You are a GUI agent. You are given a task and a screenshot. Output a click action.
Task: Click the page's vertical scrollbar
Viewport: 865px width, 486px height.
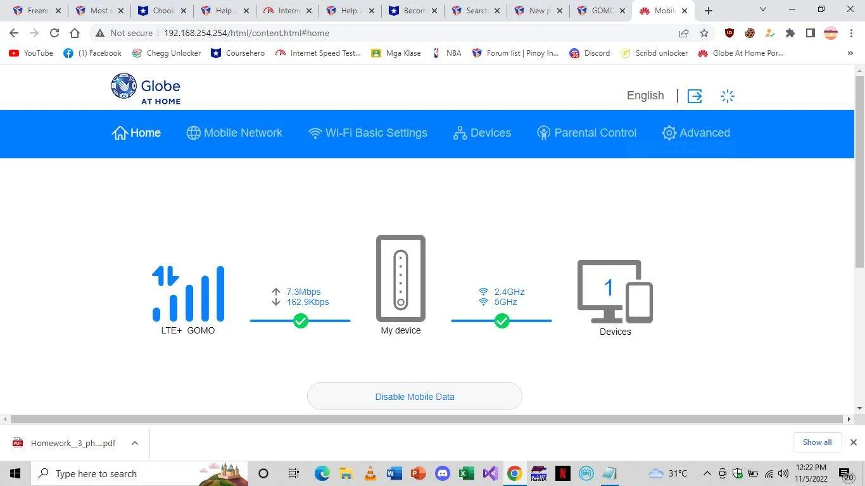859,171
